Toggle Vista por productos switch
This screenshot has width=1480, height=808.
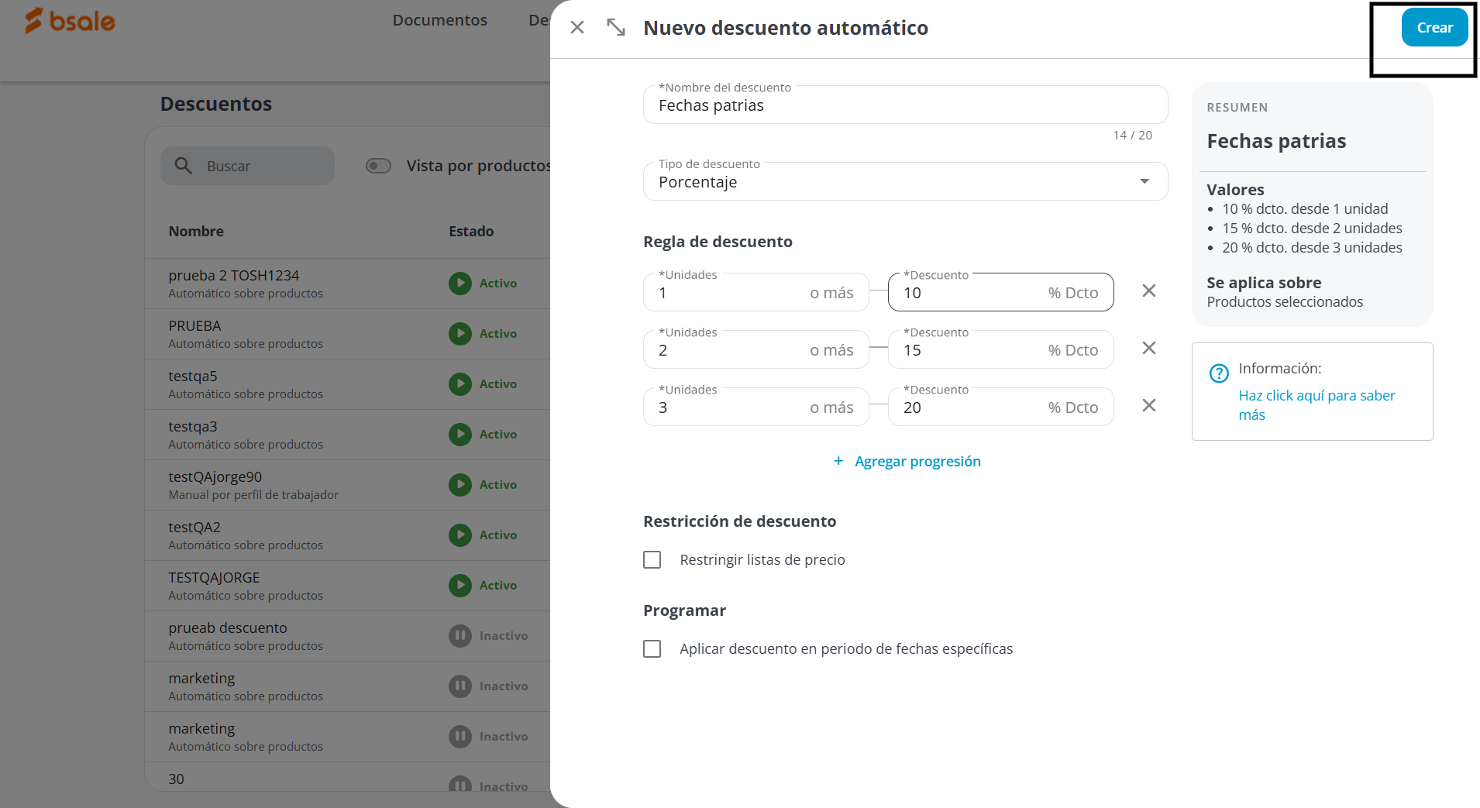click(378, 166)
